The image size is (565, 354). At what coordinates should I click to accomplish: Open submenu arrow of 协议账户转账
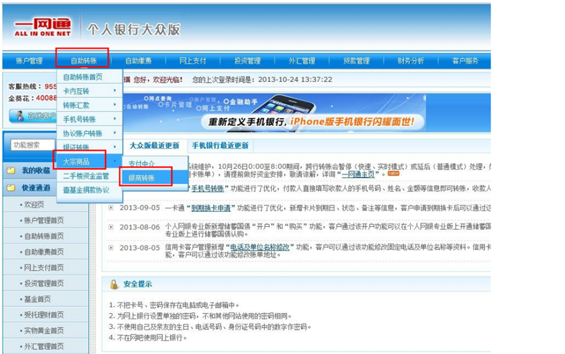click(x=115, y=133)
